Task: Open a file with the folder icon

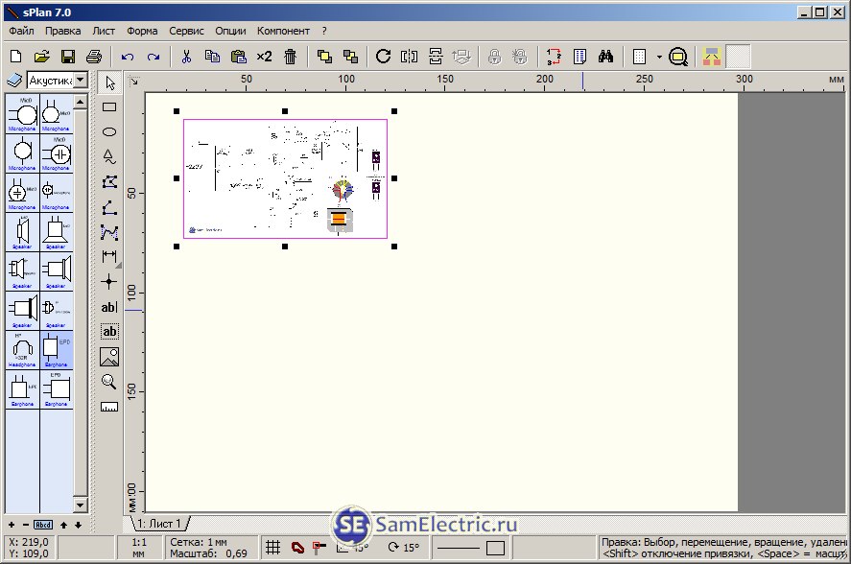Action: [x=42, y=57]
